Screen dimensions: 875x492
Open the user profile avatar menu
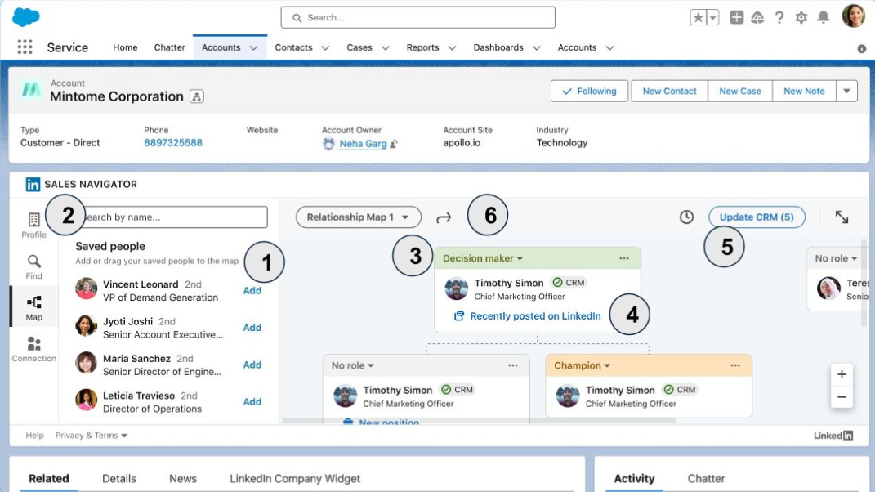tap(853, 16)
